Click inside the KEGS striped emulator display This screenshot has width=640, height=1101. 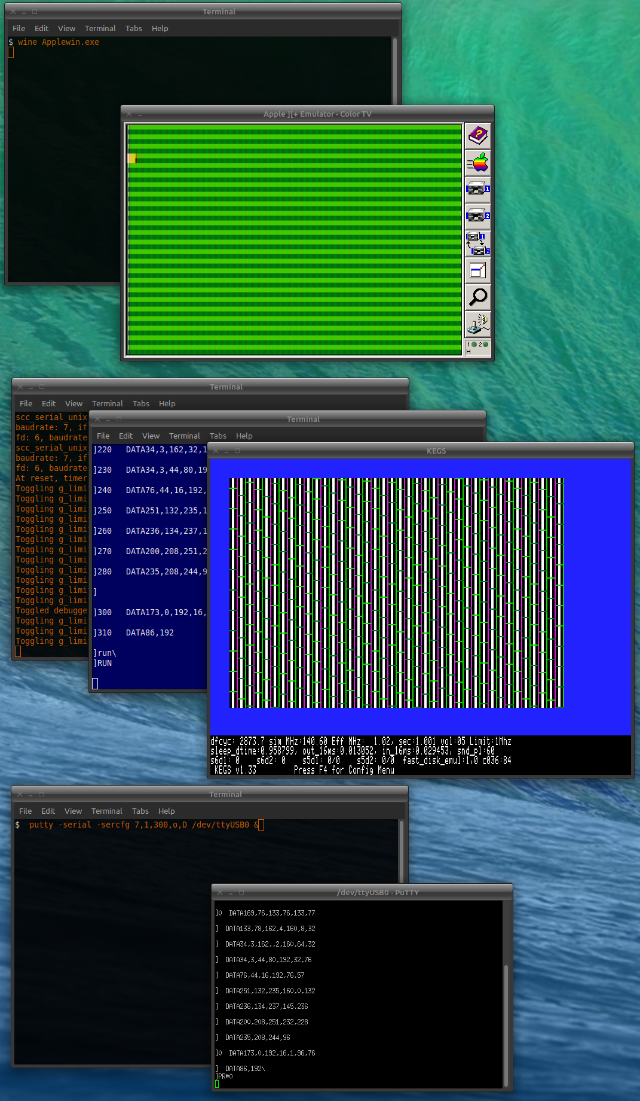tap(396, 592)
